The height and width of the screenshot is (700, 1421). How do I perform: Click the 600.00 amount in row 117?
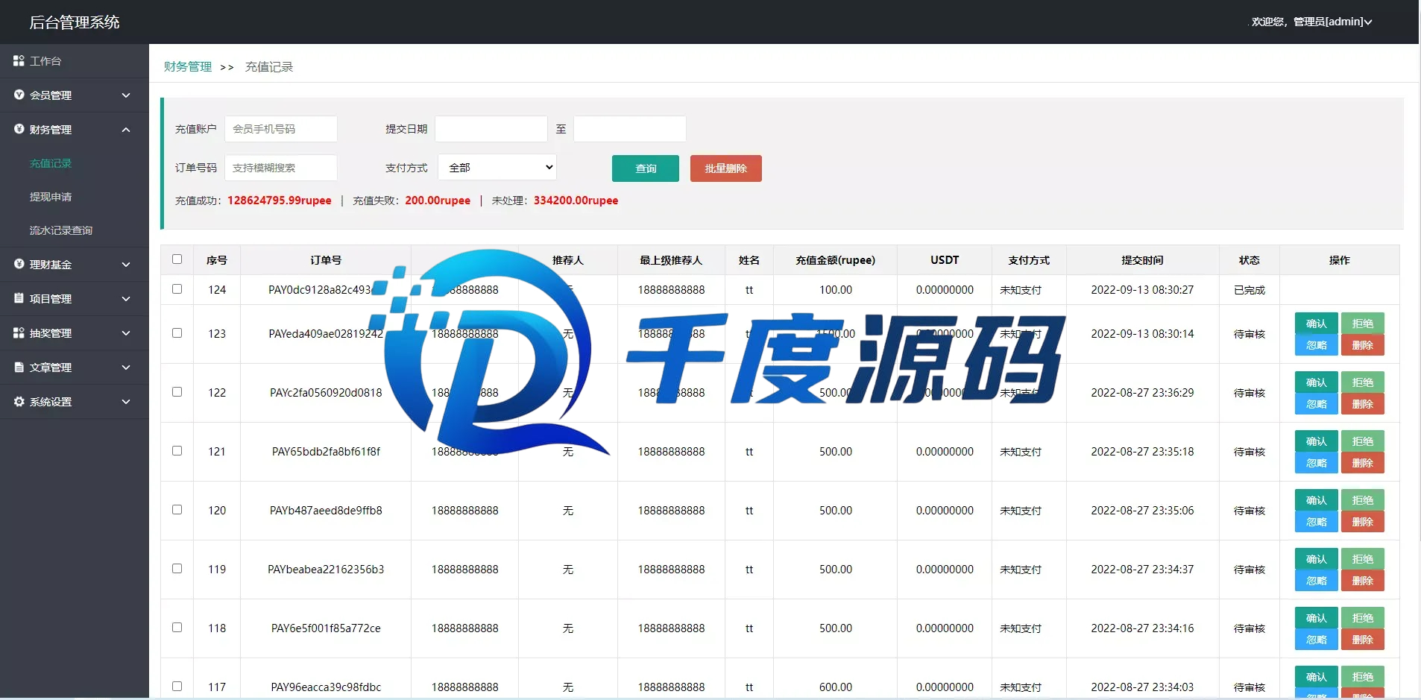[836, 687]
